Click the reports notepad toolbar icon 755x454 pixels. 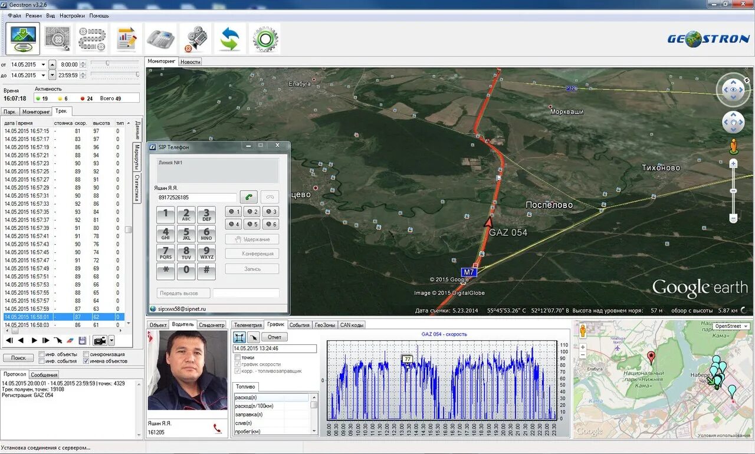(126, 39)
